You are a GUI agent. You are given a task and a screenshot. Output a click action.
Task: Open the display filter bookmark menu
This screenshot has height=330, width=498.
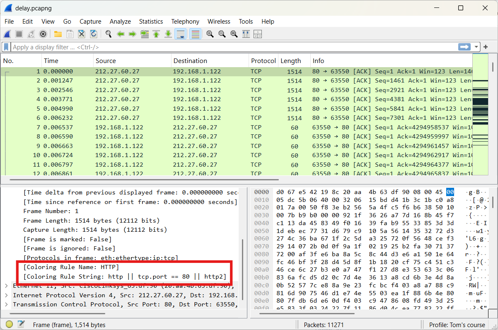coord(6,47)
